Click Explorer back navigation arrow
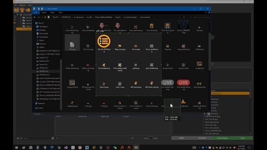267x150 pixels. [35, 17]
